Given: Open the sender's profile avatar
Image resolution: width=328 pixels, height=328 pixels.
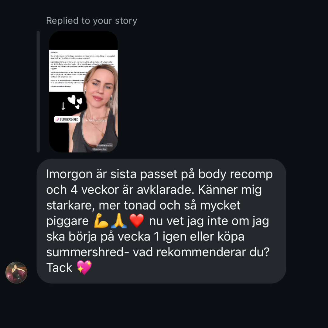Looking at the screenshot, I should tap(16, 272).
